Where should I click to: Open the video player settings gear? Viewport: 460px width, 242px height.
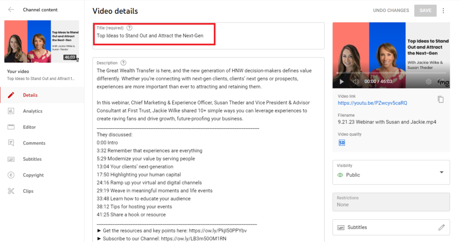pos(429,82)
